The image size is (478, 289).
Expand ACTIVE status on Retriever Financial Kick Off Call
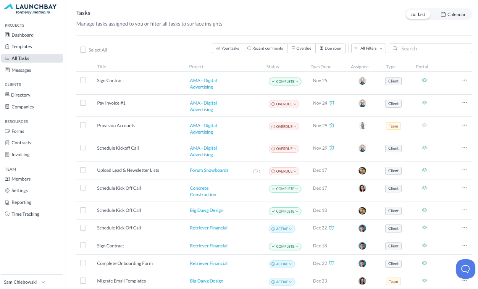tap(282, 229)
